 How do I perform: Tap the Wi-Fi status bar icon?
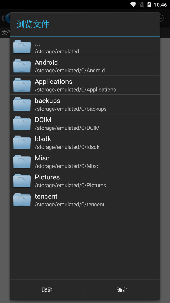pos(133,4)
